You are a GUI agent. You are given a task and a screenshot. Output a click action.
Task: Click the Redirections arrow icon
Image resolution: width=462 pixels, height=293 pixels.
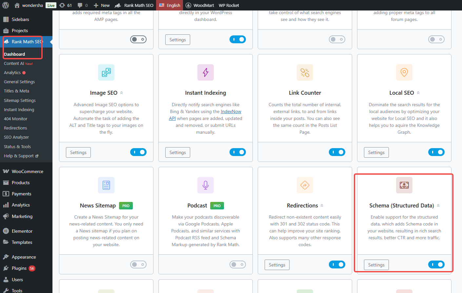pyautogui.click(x=305, y=185)
